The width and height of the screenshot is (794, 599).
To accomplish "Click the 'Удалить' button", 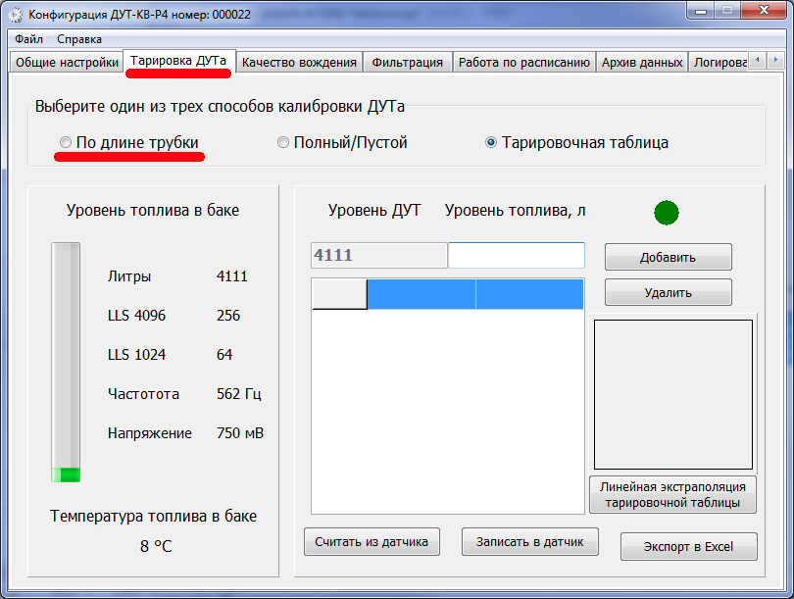I will click(668, 293).
